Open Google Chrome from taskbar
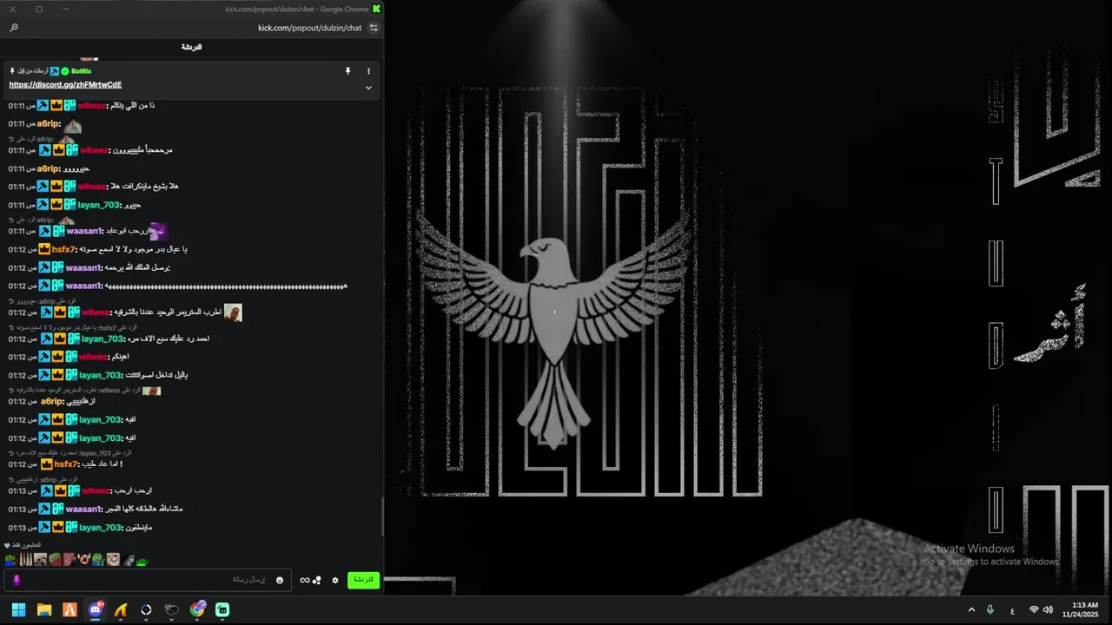The height and width of the screenshot is (625, 1112). coord(198,609)
